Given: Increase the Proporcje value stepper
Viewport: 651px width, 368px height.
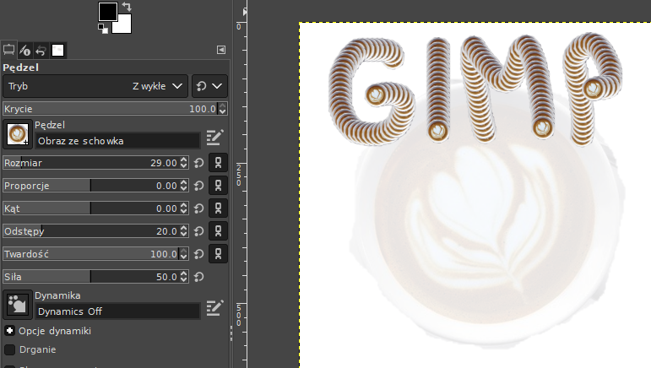Looking at the screenshot, I should tap(184, 182).
